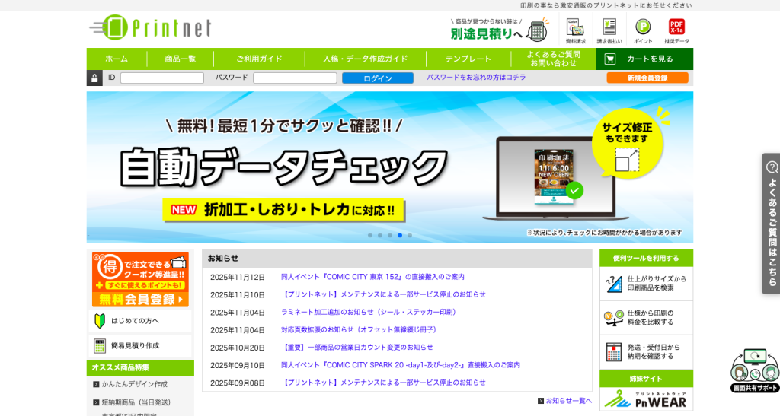The height and width of the screenshot is (416, 780).
Task: Click the calculator 別途見積り banner
Action: click(498, 30)
